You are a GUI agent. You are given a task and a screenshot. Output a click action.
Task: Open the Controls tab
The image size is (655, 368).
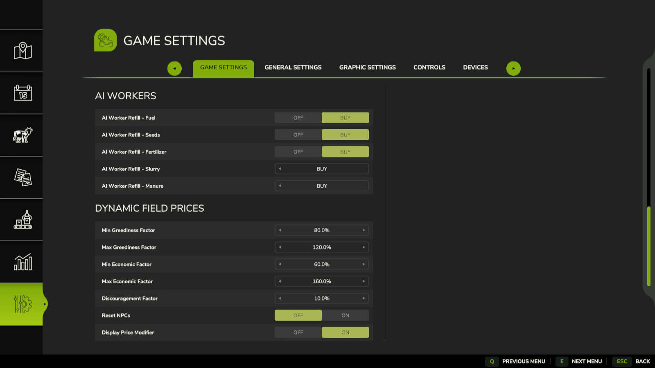pyautogui.click(x=429, y=67)
